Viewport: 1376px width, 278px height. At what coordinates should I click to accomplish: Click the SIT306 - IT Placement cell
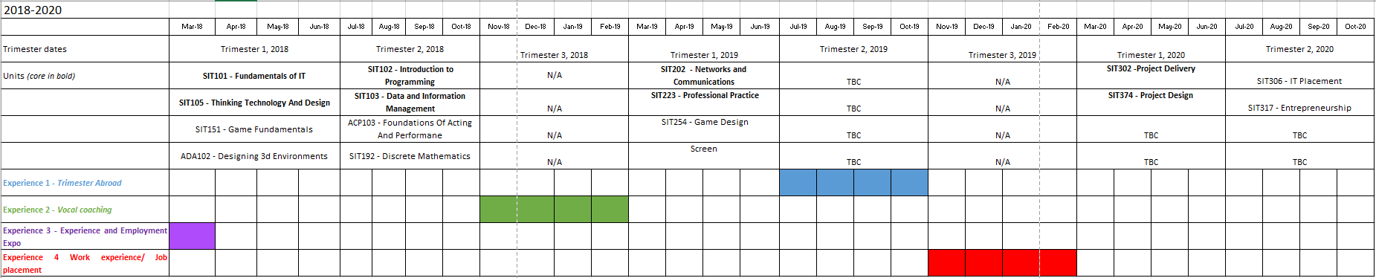coord(1299,76)
